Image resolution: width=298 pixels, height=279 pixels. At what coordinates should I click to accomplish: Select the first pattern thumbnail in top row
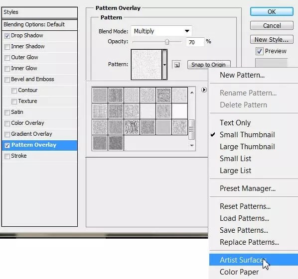point(100,95)
